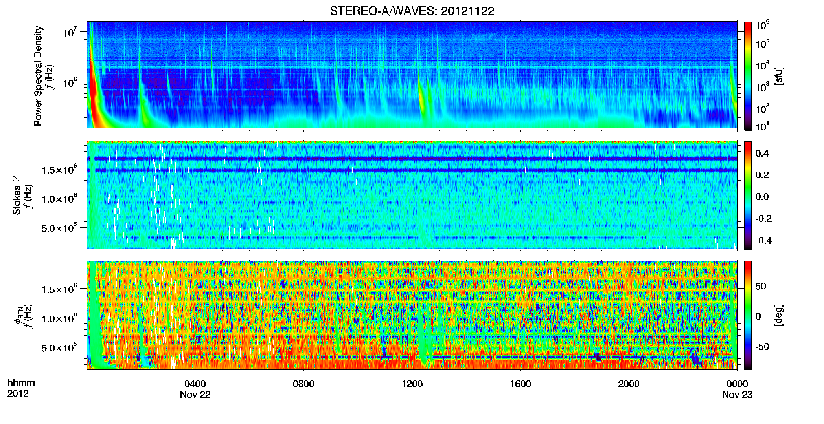Click the 0.0 value on the Stokes colorbar
The height and width of the screenshot is (424, 824).
[762, 197]
